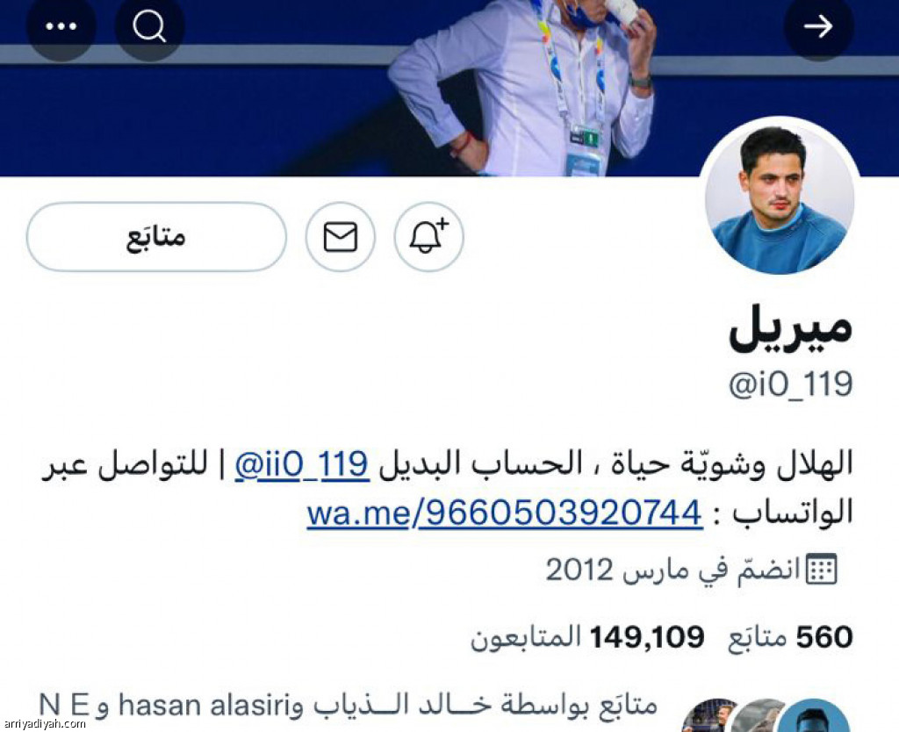
Task: Click the @i0_119 username handle
Action: coord(791,384)
